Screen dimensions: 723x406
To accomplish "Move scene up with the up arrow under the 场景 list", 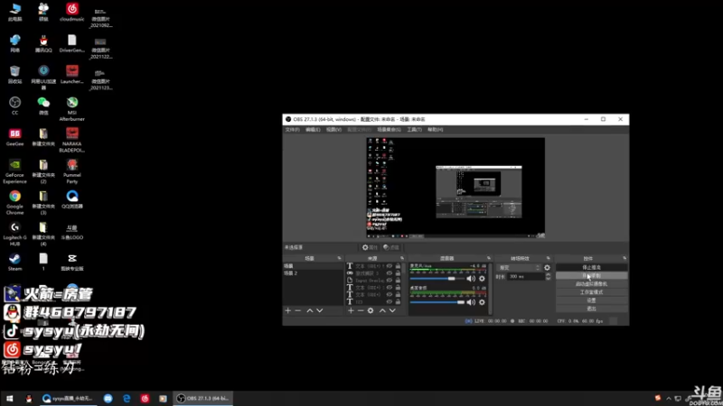I will pyautogui.click(x=310, y=310).
